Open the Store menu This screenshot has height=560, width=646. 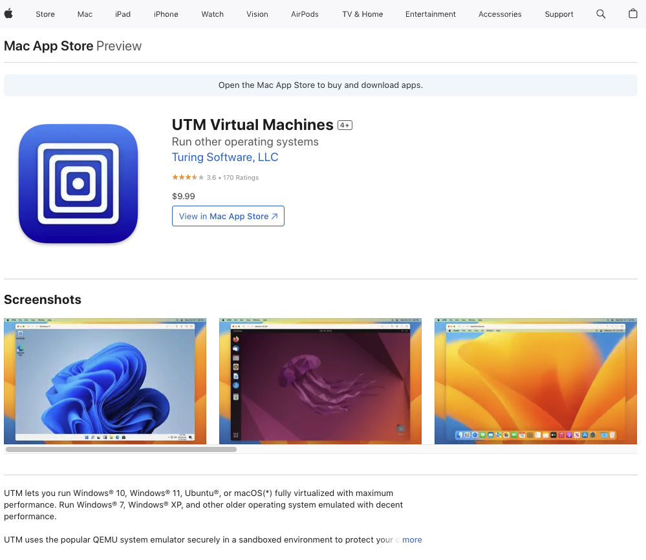click(45, 14)
